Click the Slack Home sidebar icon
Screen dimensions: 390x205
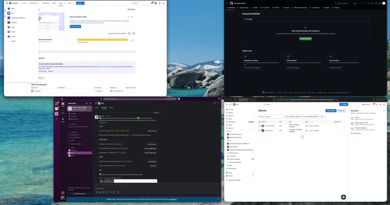tap(63, 104)
